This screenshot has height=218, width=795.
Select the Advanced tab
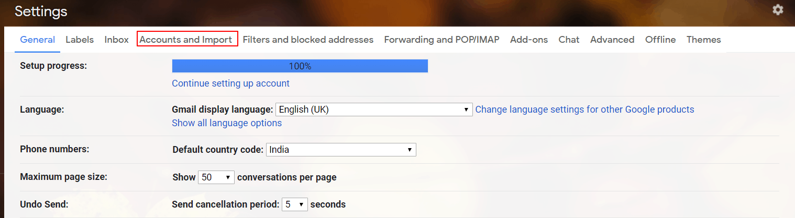[x=612, y=40]
